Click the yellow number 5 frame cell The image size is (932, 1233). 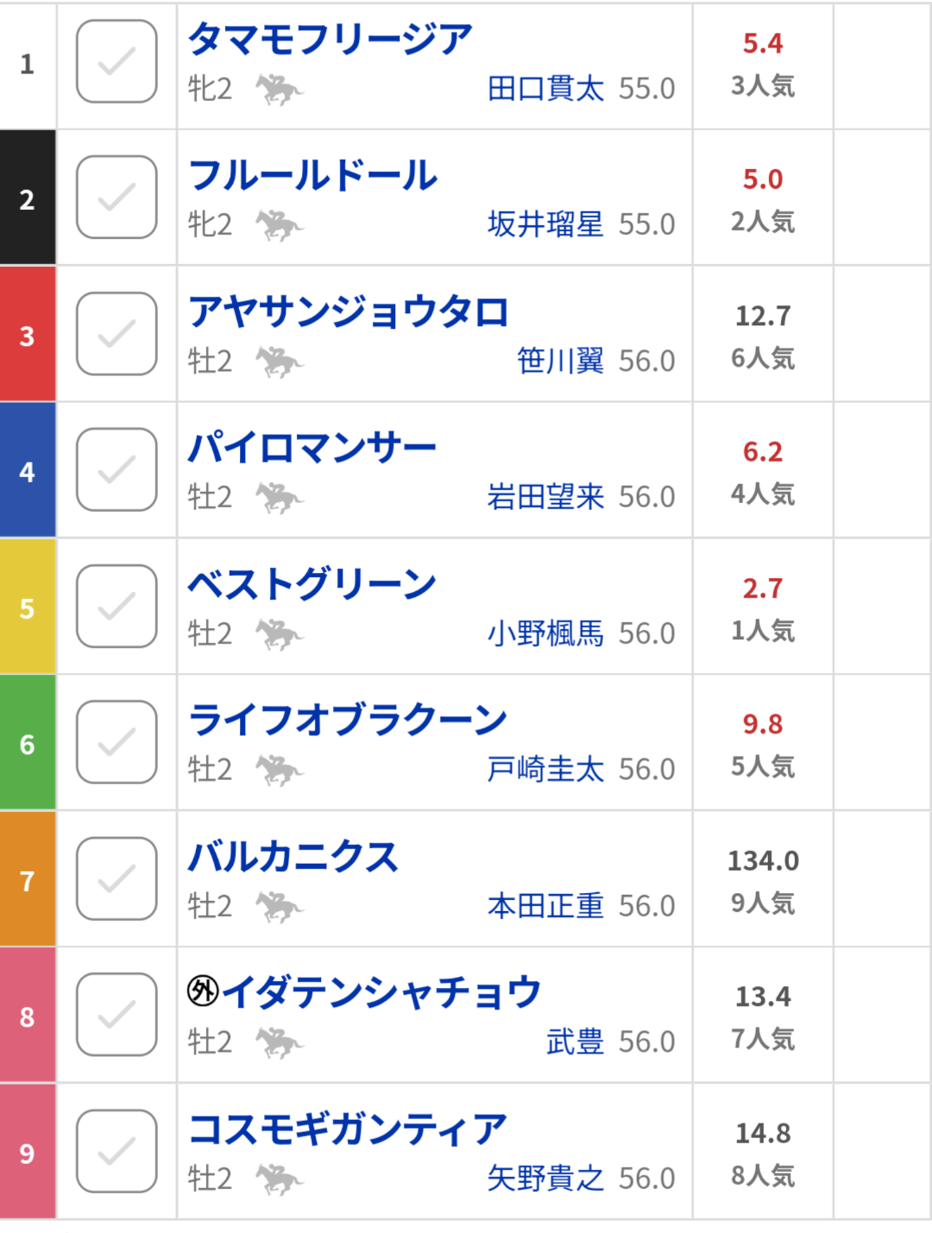click(28, 607)
